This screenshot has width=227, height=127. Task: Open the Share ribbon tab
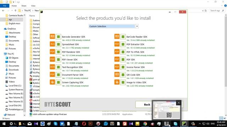point(24,6)
